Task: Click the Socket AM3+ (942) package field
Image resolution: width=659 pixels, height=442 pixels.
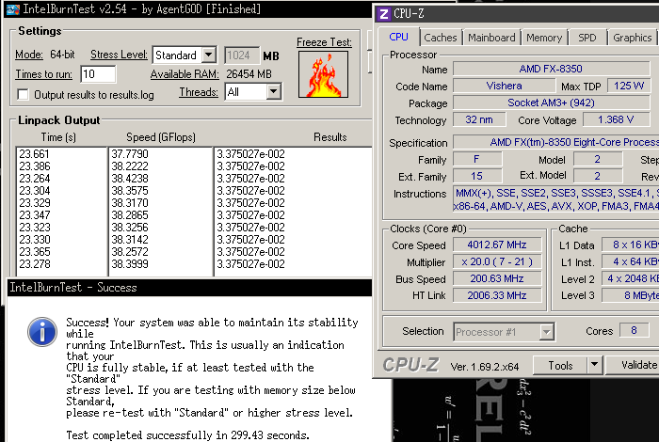Action: click(x=551, y=103)
